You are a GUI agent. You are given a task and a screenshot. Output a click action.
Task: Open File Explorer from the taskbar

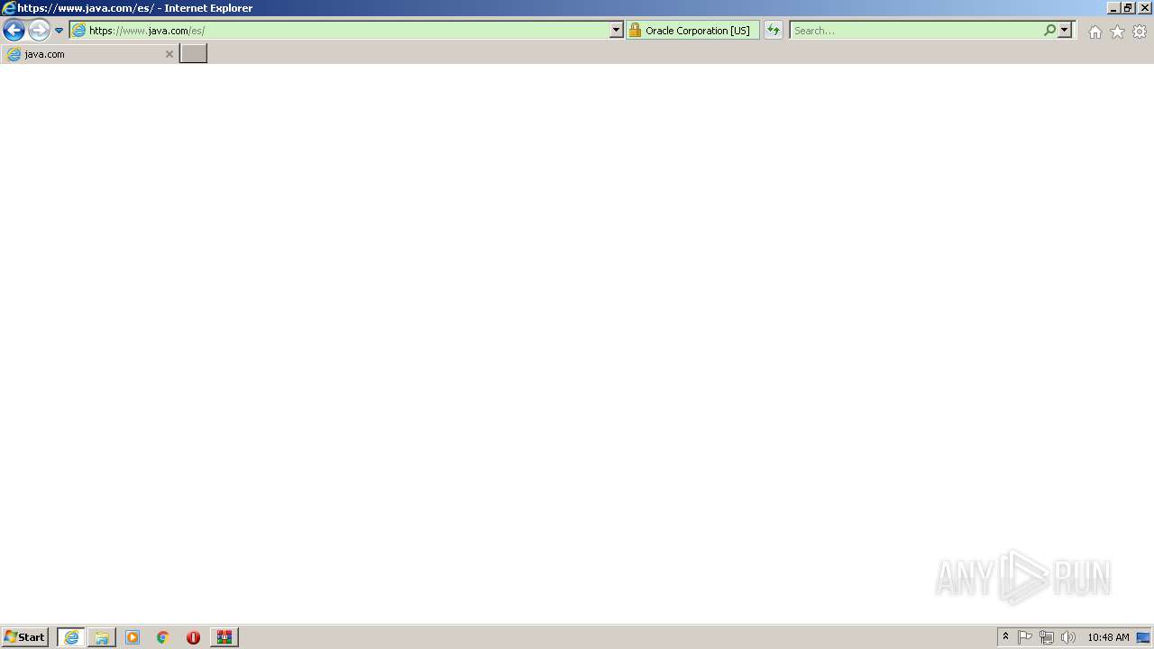tap(102, 637)
